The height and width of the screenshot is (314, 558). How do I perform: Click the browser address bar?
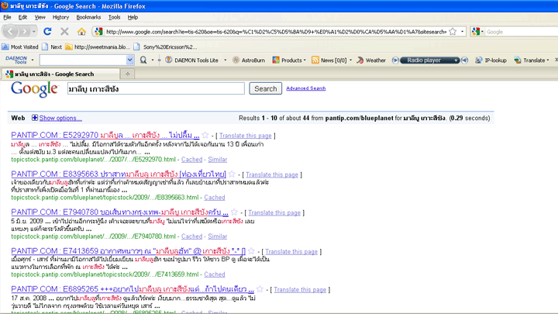[276, 32]
